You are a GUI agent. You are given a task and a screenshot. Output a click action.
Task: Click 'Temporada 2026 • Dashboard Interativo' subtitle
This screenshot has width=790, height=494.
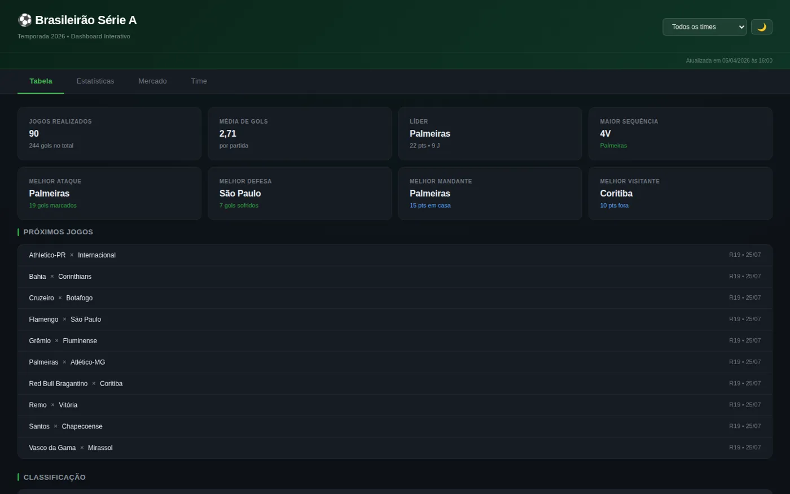[x=74, y=36]
